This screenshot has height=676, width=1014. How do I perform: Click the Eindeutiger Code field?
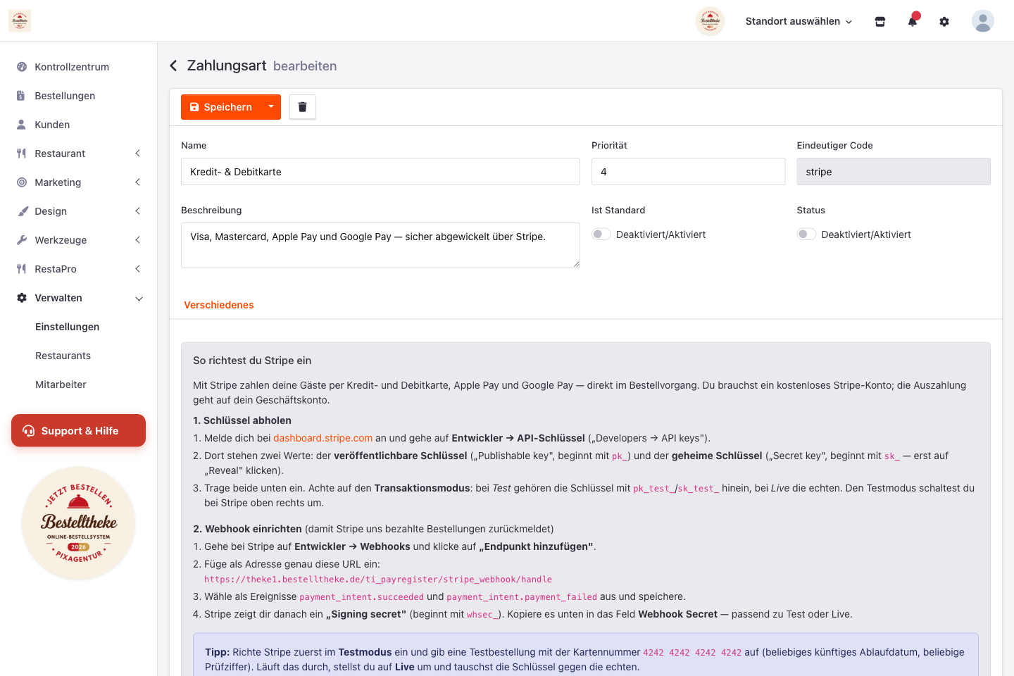pos(894,172)
